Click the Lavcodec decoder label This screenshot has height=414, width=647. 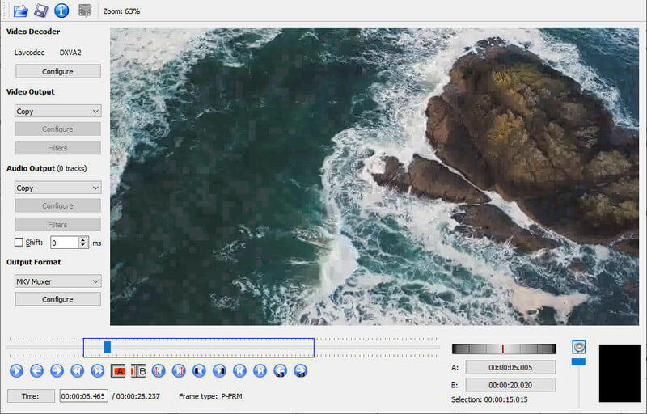29,53
